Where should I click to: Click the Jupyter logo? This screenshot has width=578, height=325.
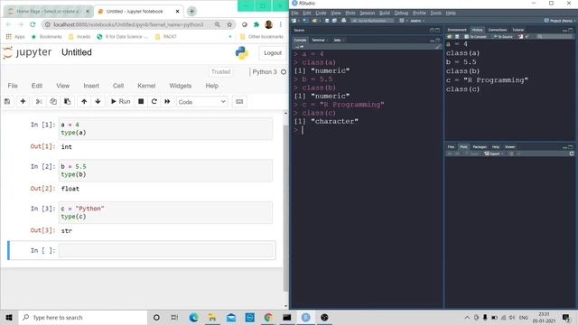coord(27,52)
